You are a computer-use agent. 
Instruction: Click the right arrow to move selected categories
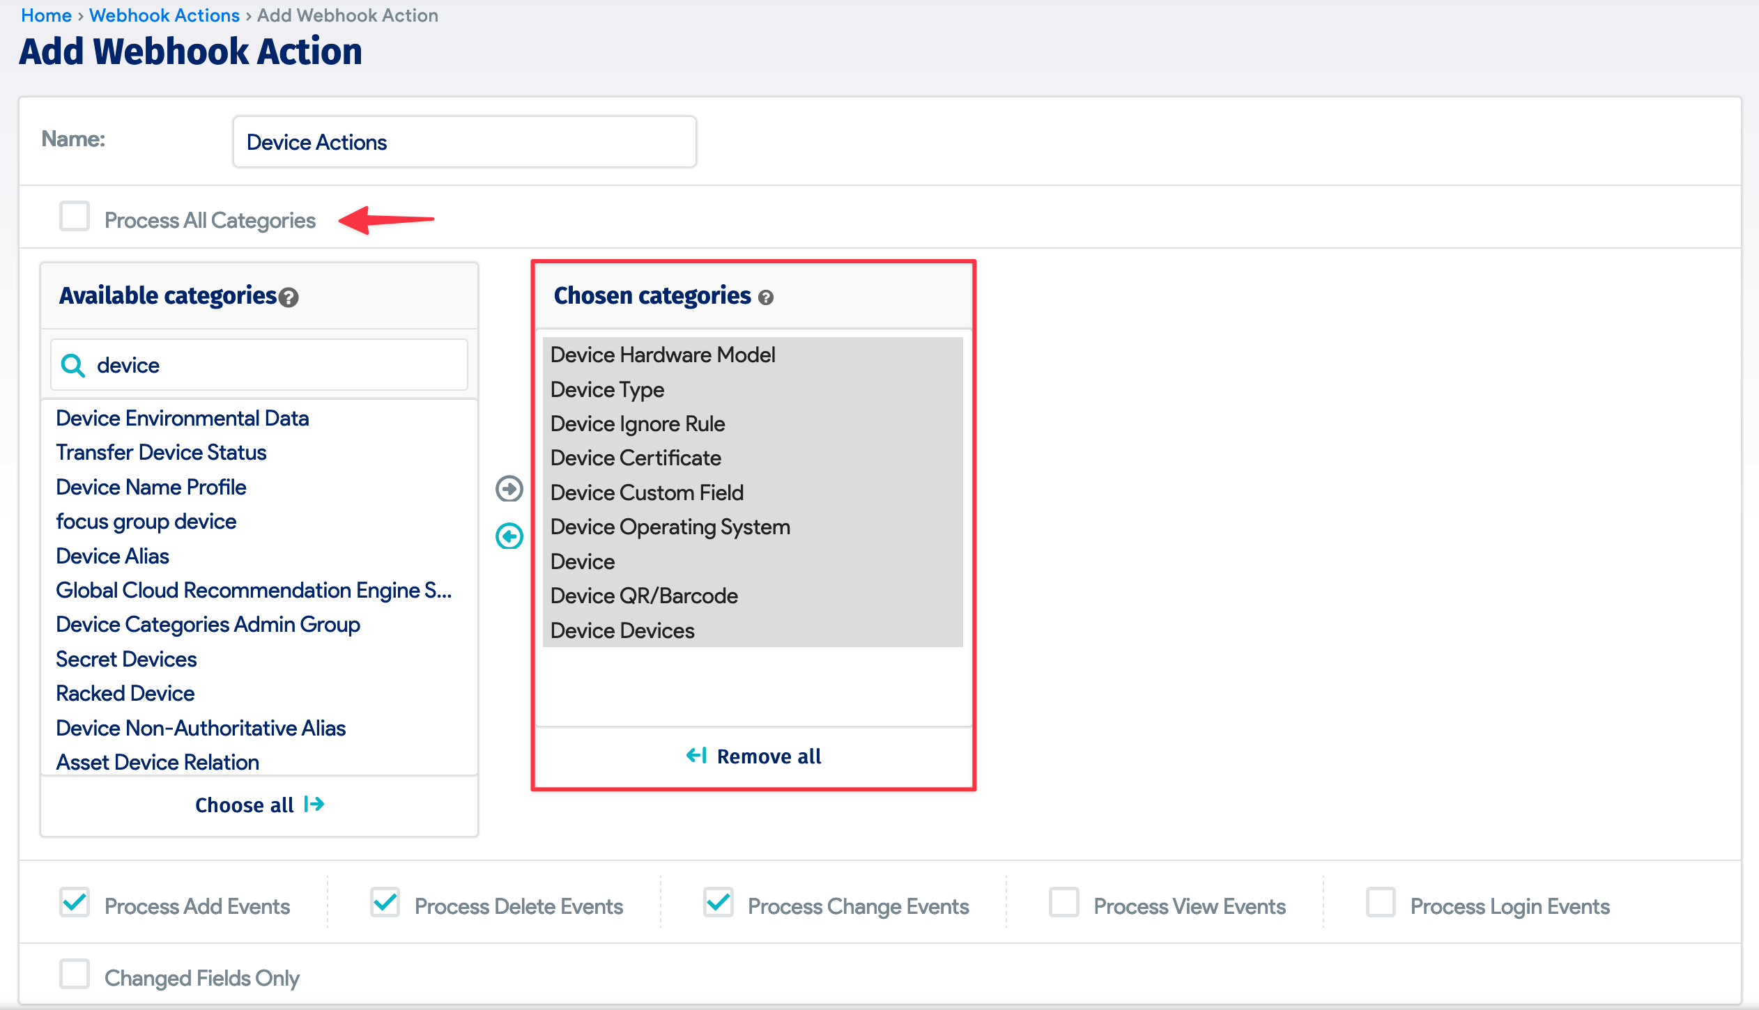509,489
